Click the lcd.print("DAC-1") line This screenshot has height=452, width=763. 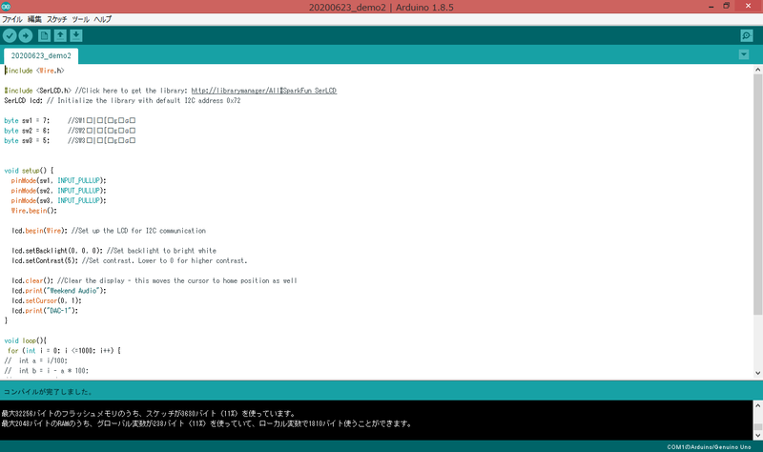click(x=45, y=311)
